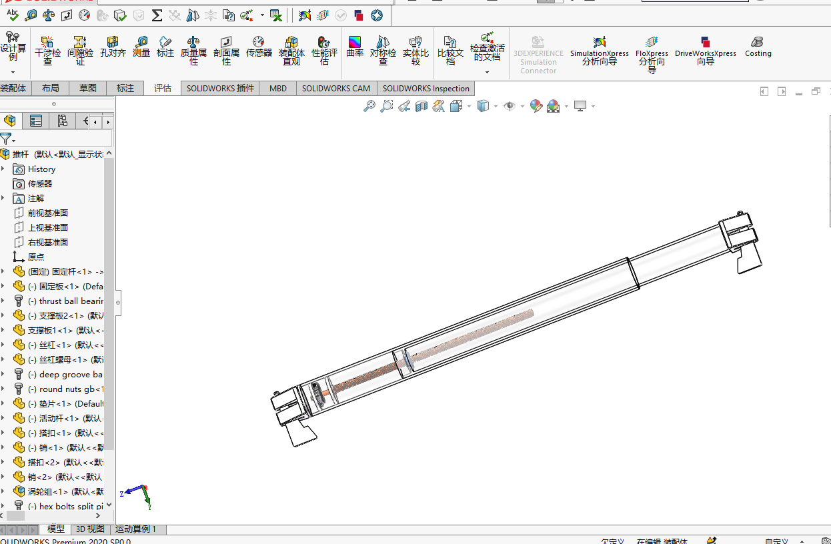Expand the 检查激活的文档 dropdown arrow
Image resolution: width=831 pixels, height=544 pixels.
click(x=487, y=71)
